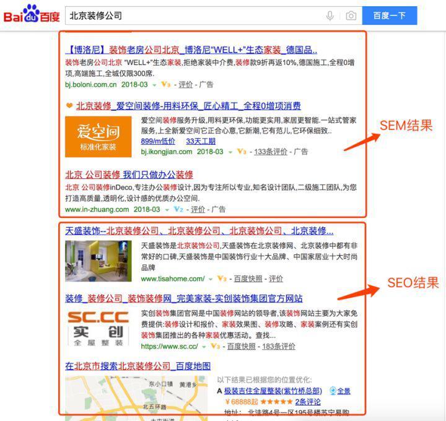Click the five-star rating for 极装吉住
This screenshot has height=421, width=446.
click(276, 402)
